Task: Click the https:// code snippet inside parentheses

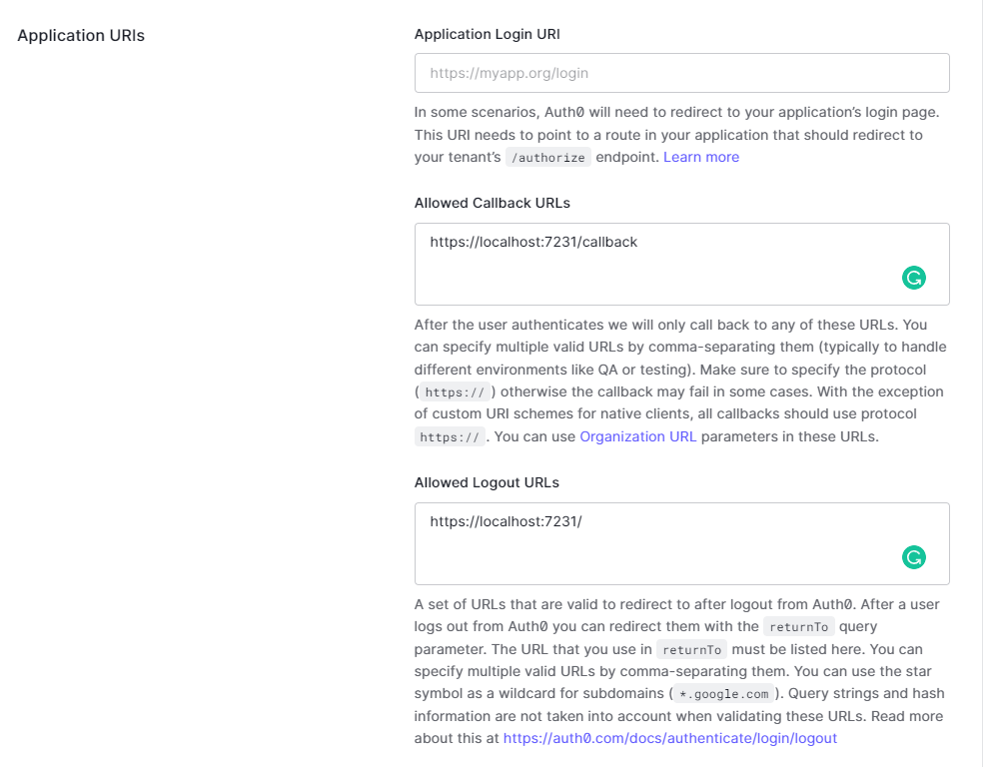Action: pos(453,391)
